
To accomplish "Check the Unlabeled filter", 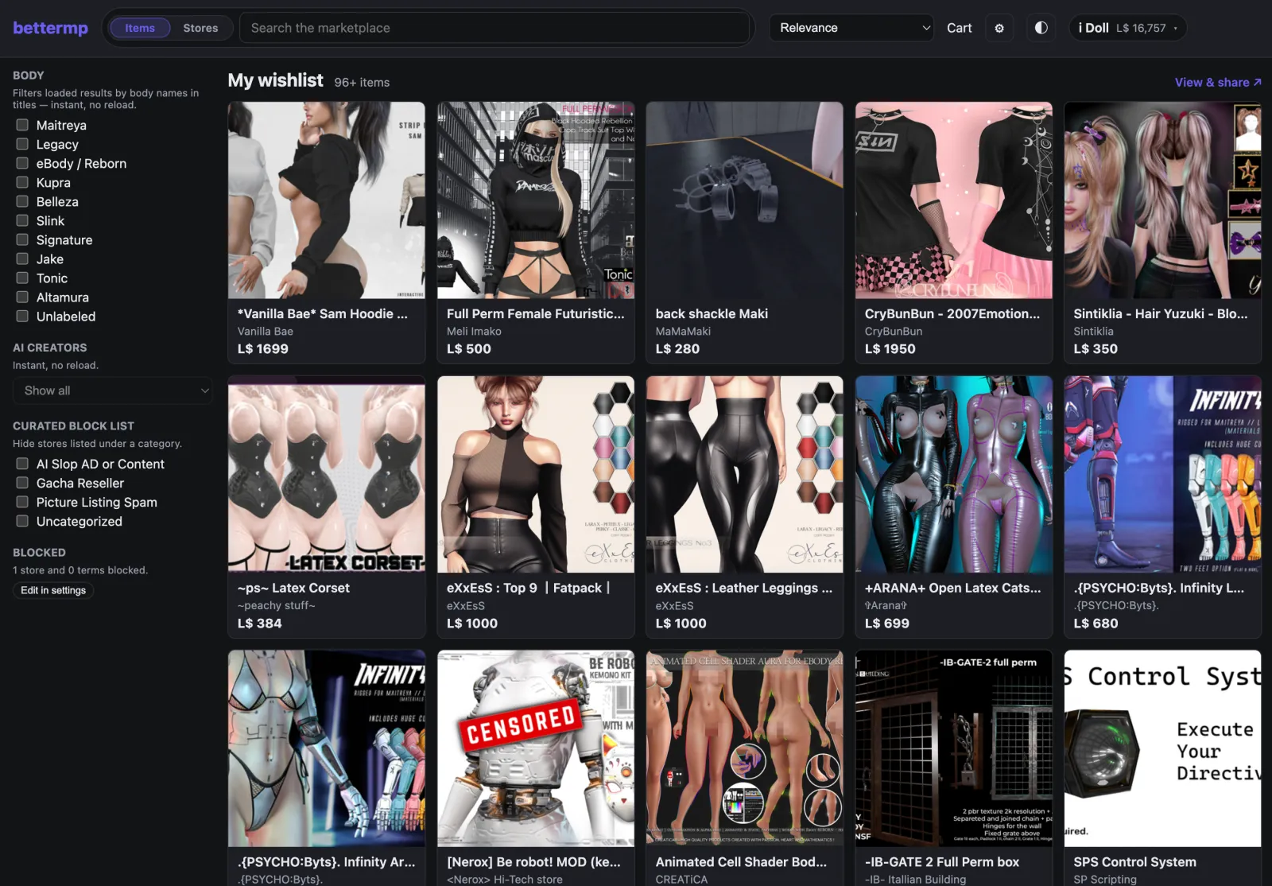I will pyautogui.click(x=22, y=316).
